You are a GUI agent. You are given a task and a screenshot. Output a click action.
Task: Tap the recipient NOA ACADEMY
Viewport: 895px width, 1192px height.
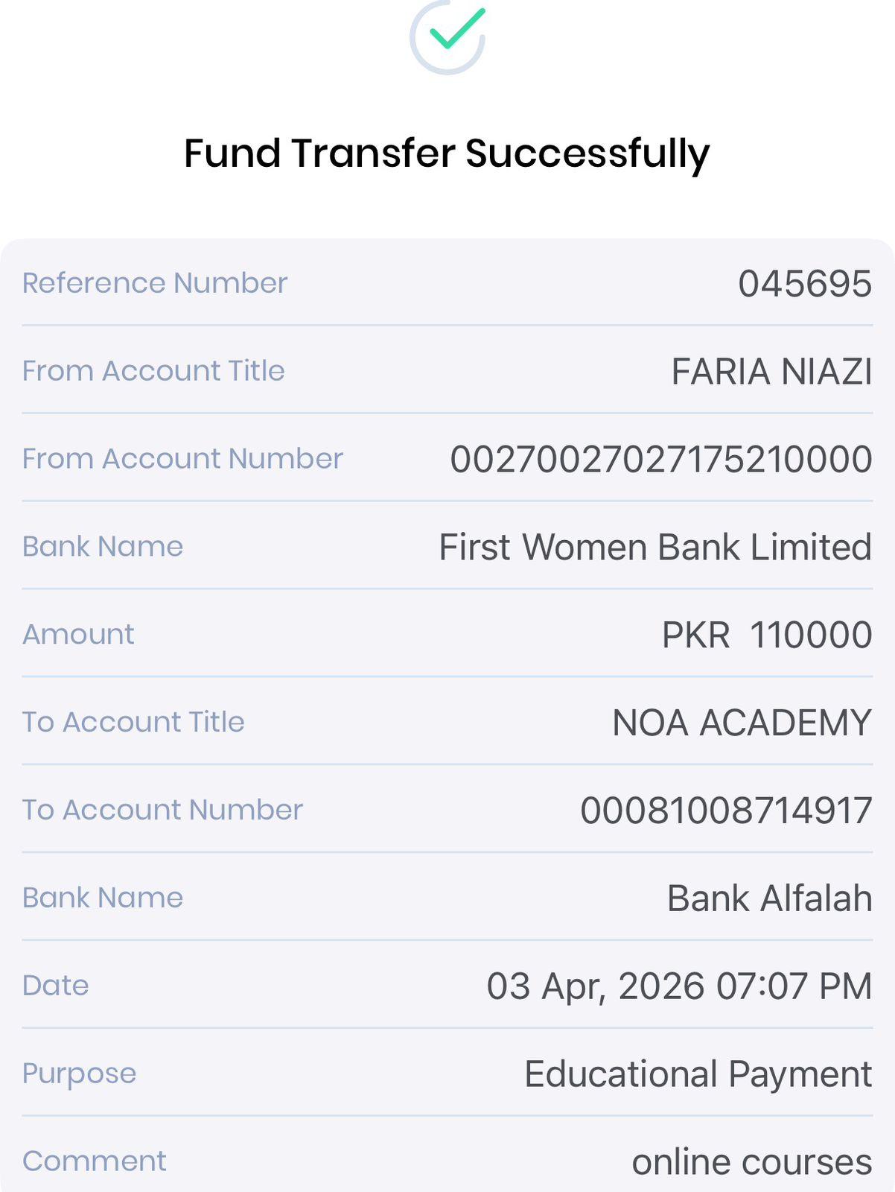(x=742, y=723)
